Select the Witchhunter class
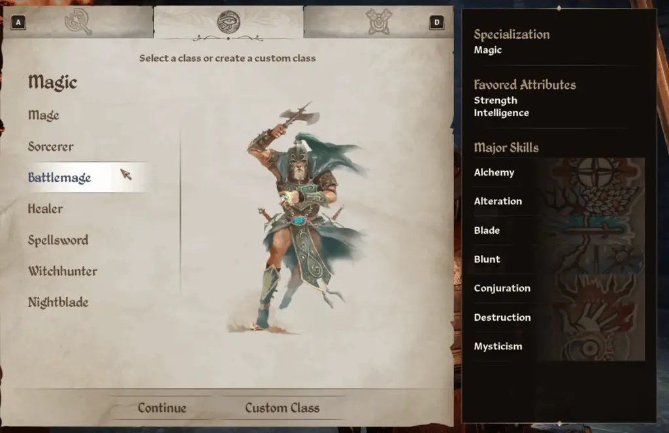The height and width of the screenshot is (433, 669). pyautogui.click(x=63, y=271)
